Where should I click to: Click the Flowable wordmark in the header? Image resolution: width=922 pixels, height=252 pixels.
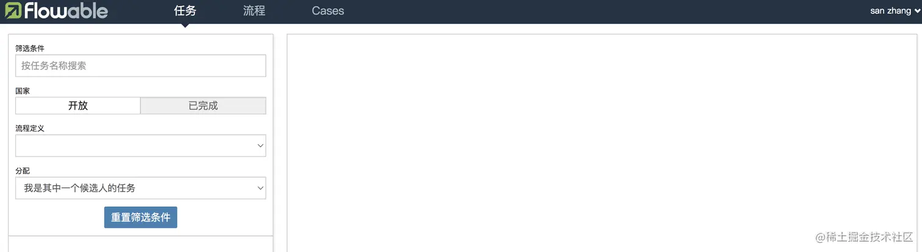click(x=66, y=10)
